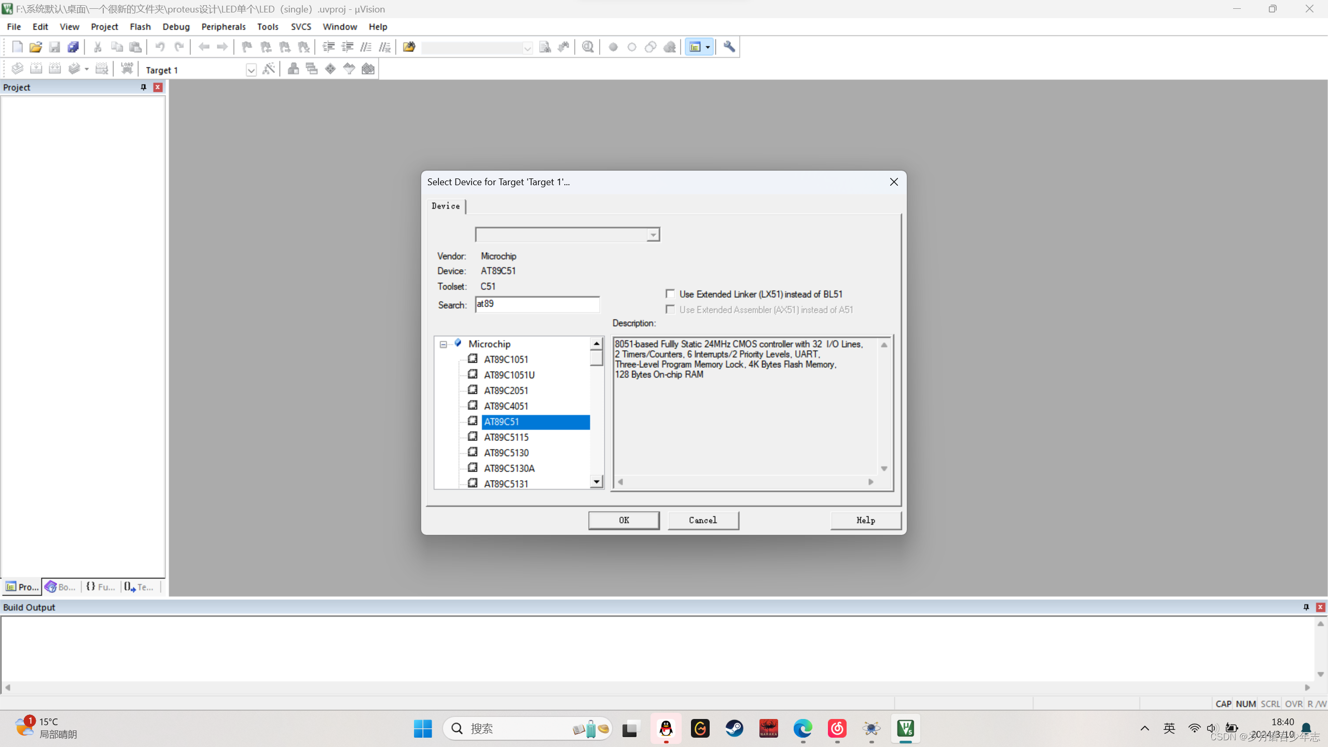
Task: Click the Copy icon in toolbar
Action: 117,47
